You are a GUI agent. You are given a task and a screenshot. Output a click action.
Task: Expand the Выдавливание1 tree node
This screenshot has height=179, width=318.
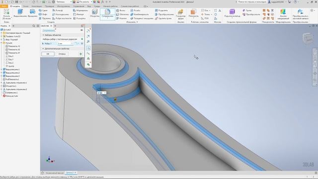(x=1, y=70)
